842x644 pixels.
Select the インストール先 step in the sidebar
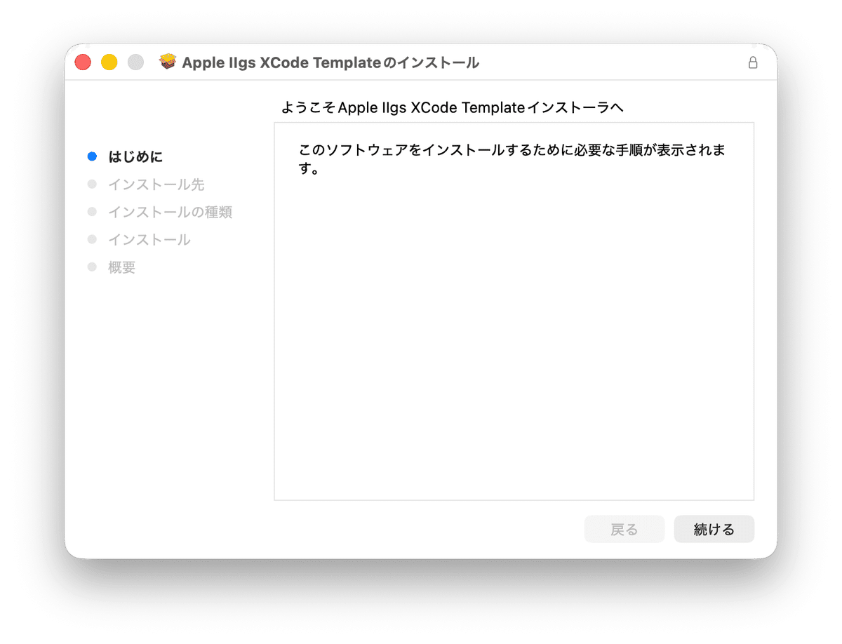156,184
